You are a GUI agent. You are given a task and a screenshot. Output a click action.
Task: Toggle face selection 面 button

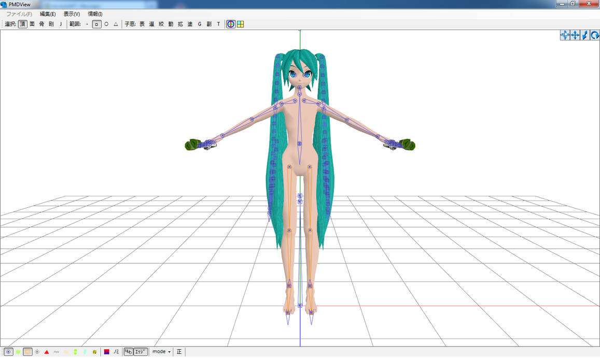click(x=32, y=24)
